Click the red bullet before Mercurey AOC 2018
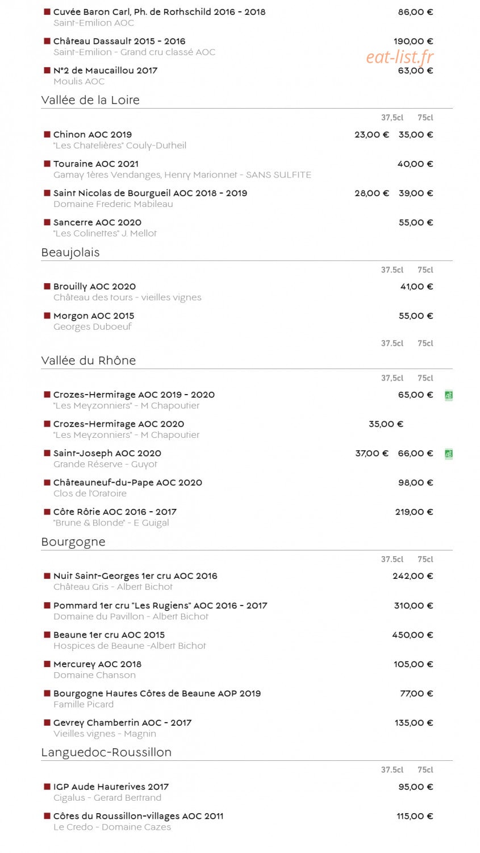The height and width of the screenshot is (853, 480). [47, 664]
